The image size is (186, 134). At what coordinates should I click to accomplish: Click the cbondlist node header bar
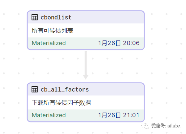86,17
